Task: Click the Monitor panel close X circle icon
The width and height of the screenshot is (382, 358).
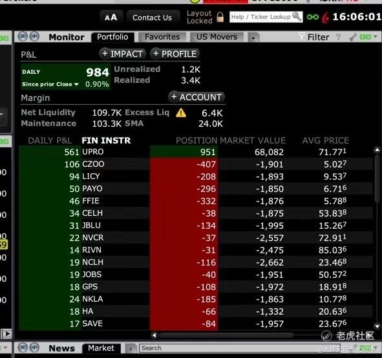Action: tap(23, 37)
